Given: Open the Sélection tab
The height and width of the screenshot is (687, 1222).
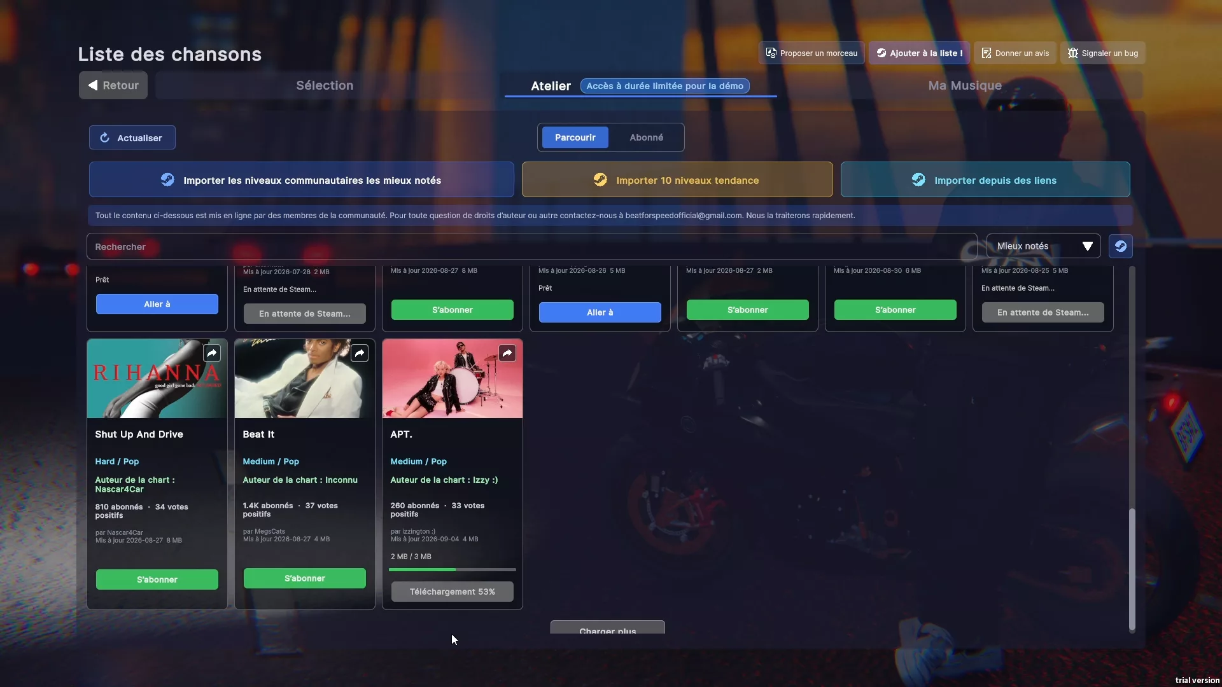Looking at the screenshot, I should (x=325, y=85).
